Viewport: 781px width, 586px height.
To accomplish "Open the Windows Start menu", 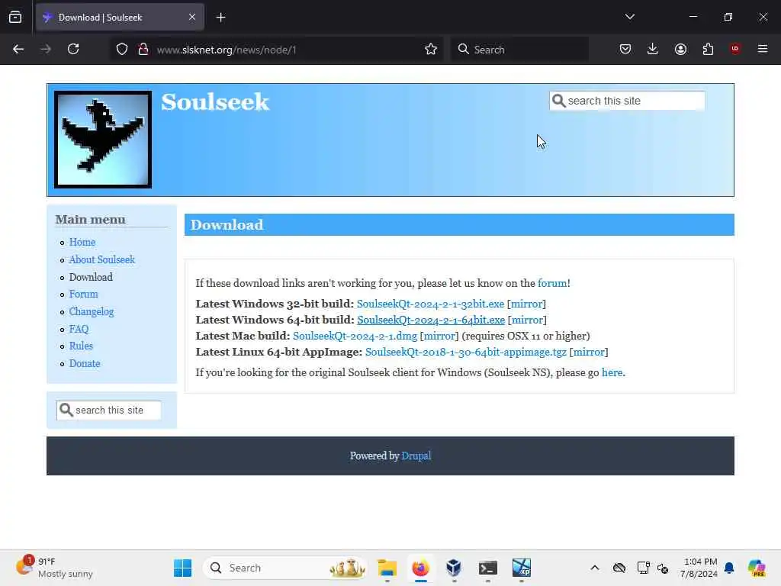I will click(183, 568).
